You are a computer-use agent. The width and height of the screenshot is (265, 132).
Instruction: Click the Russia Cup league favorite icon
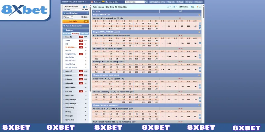point(200,15)
